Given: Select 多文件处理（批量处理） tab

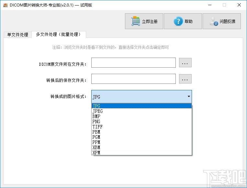Looking at the screenshot, I should pos(59,34).
